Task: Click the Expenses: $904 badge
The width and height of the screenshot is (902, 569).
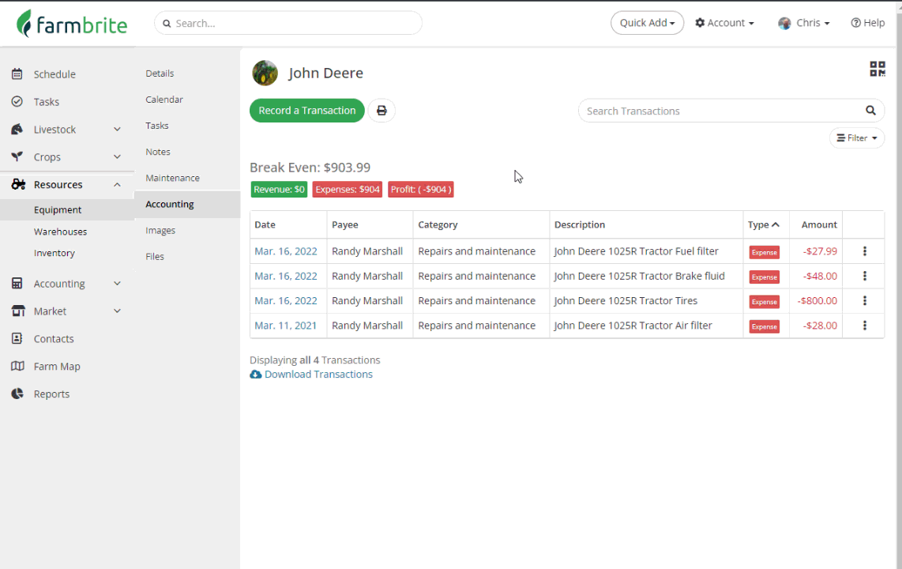Action: click(348, 190)
